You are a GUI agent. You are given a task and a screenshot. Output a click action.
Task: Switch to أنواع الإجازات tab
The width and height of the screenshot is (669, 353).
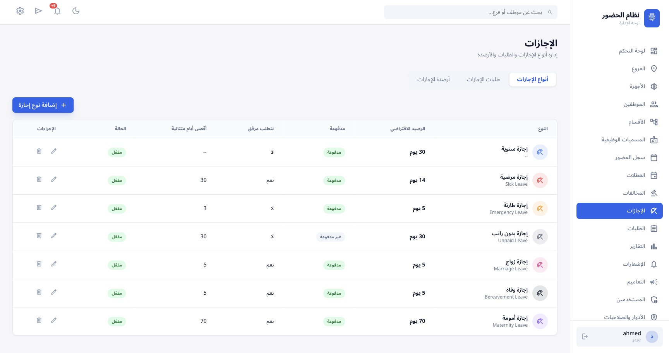[x=533, y=80]
